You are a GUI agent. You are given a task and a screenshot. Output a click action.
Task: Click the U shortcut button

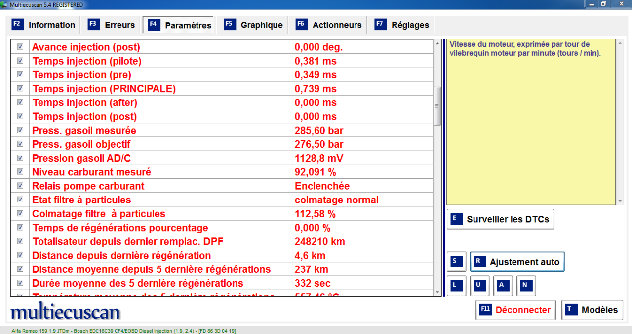[x=479, y=285]
